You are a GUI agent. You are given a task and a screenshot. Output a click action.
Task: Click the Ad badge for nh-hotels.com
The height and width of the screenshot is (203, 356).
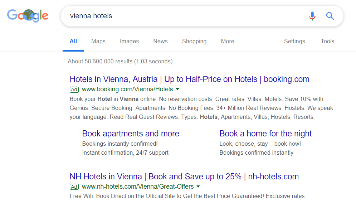[74, 187]
